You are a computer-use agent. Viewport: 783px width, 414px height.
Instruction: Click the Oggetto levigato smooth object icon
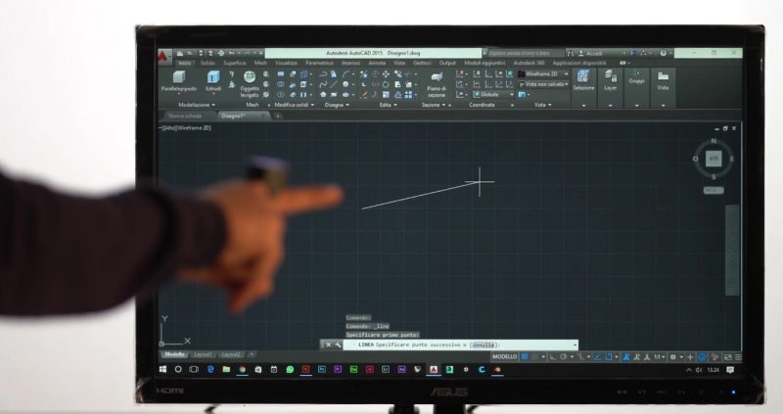tap(250, 79)
